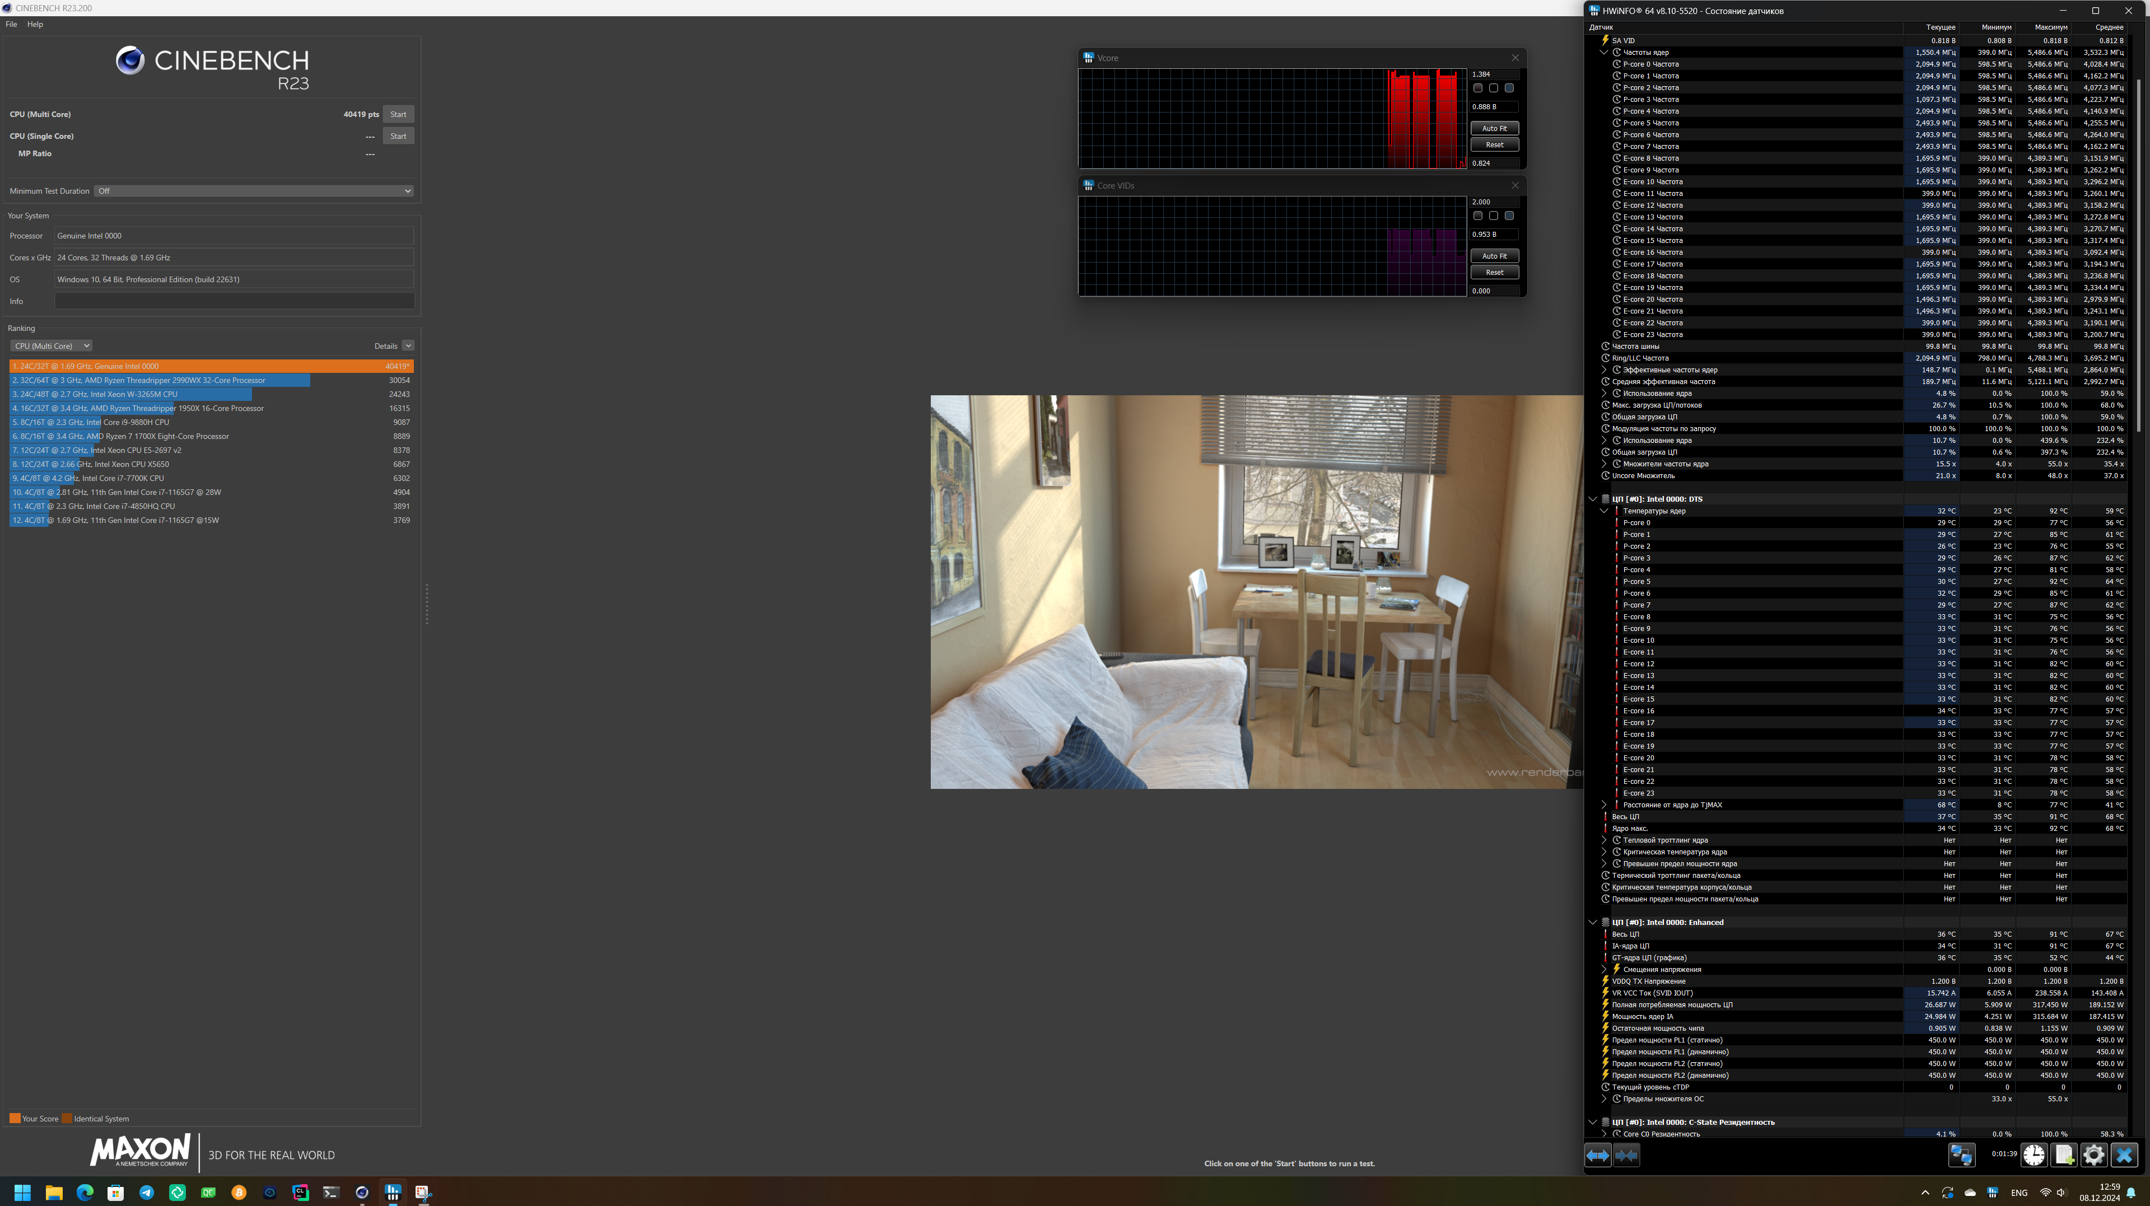Tick first checkbox in Vcore graph
The image size is (2150, 1206).
point(1478,88)
